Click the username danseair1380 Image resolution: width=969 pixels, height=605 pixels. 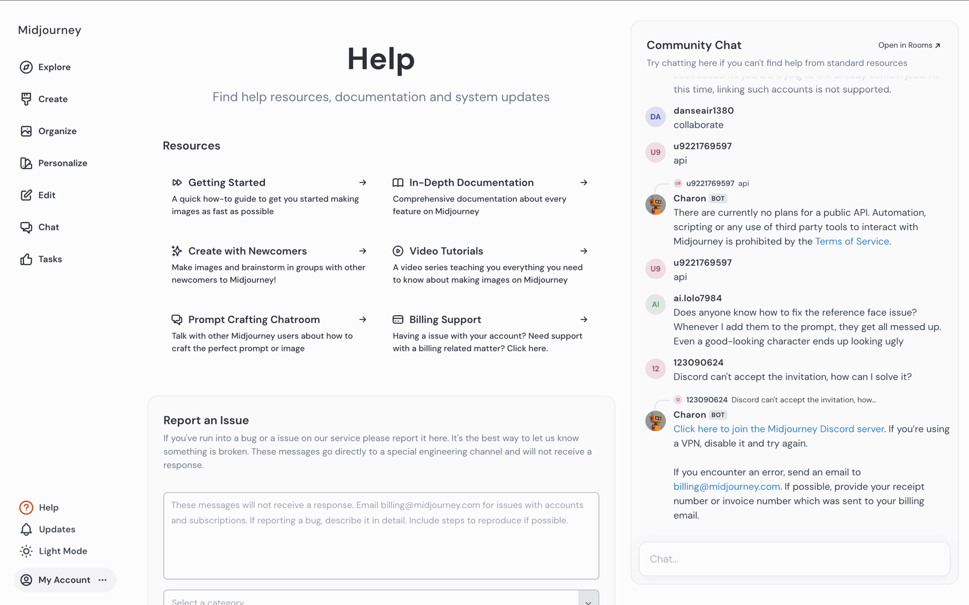[704, 110]
